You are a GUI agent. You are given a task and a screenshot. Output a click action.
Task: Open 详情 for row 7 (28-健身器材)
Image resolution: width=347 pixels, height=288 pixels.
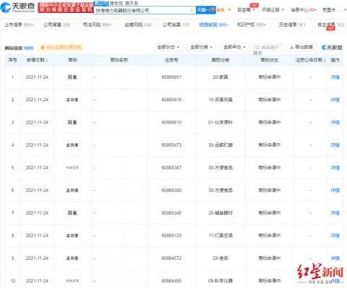click(x=335, y=213)
